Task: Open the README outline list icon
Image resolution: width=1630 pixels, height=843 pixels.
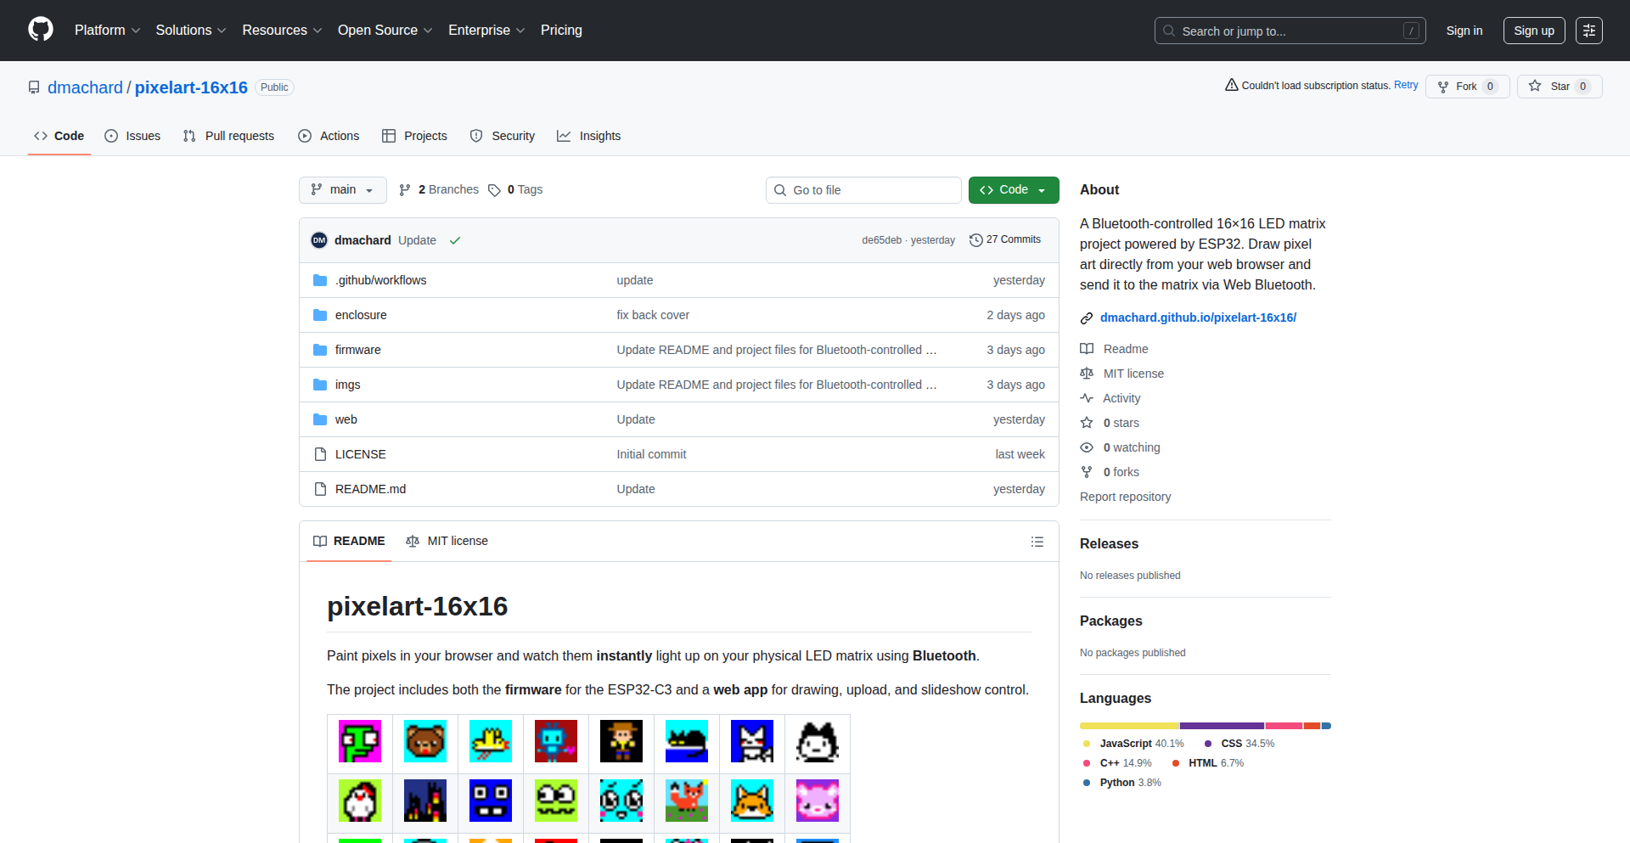Action: 1037,542
